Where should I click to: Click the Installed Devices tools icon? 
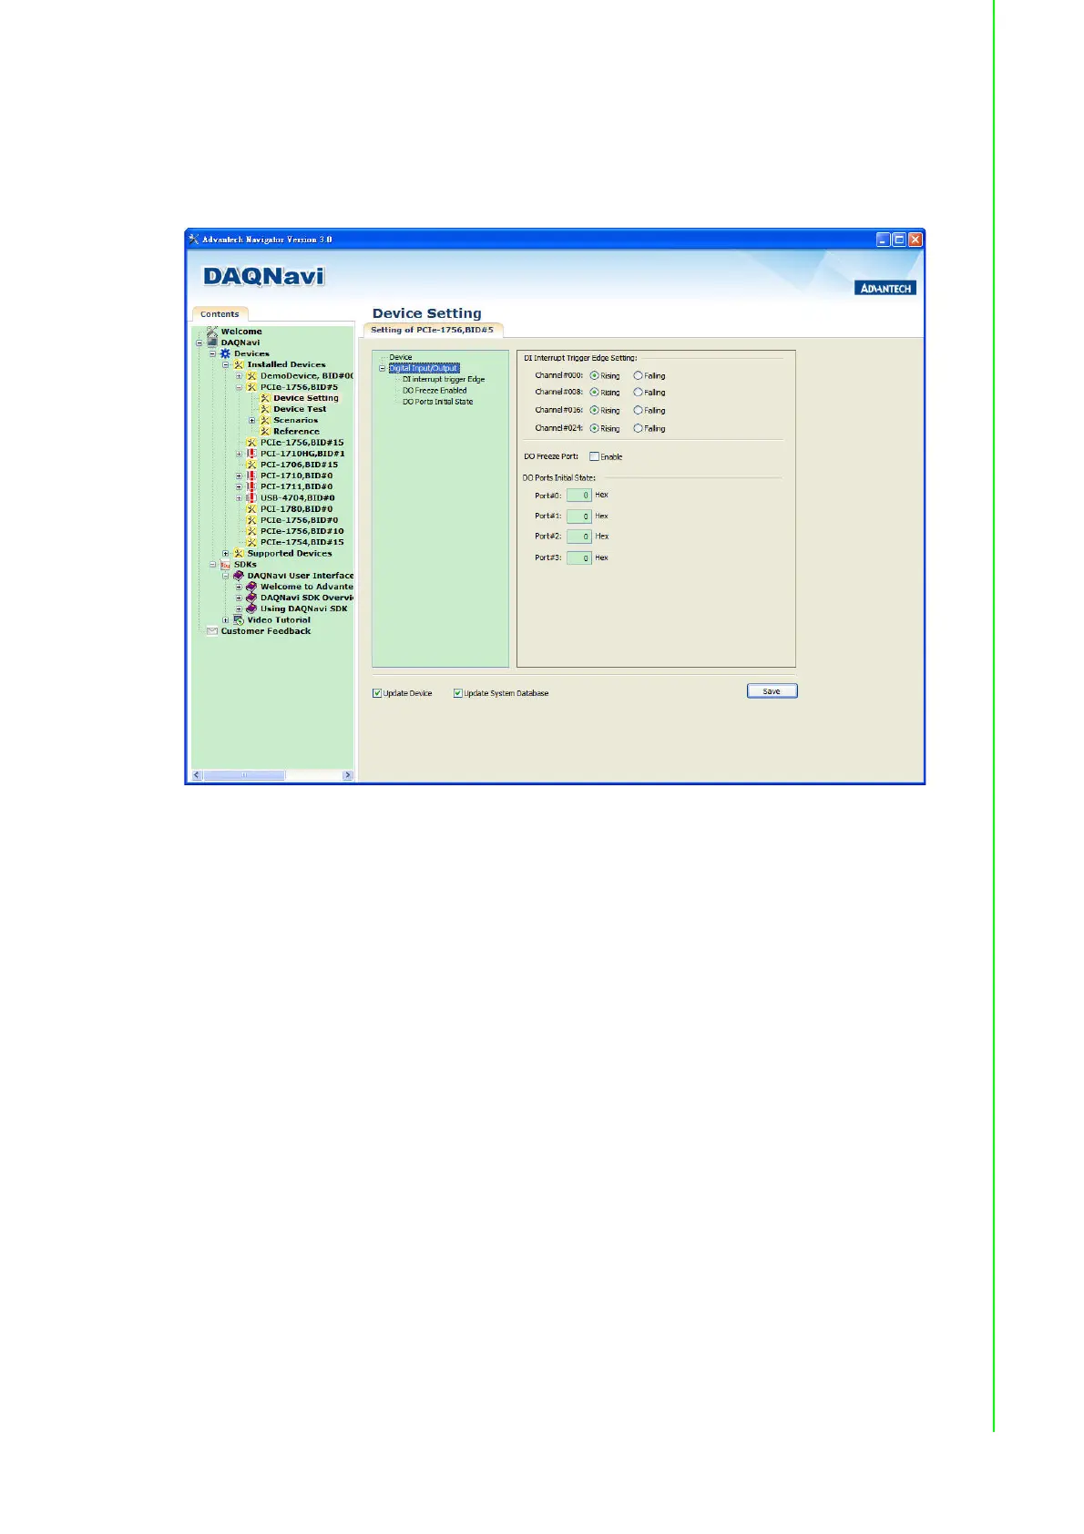coord(239,364)
